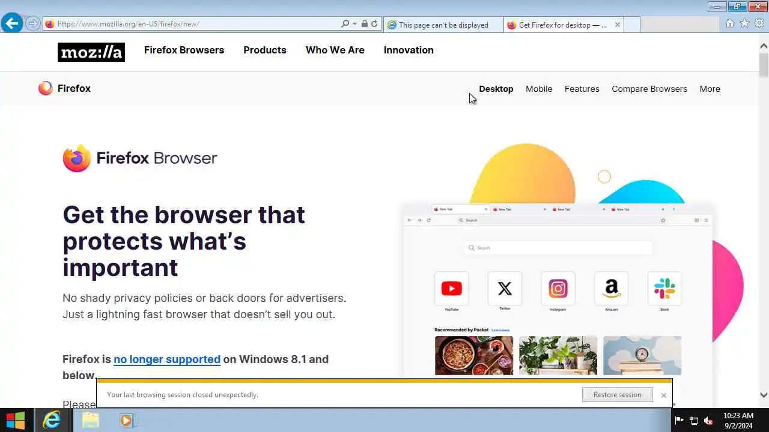Screen dimensions: 769x432
Task: Click the Slack tile in the mockup
Action: (x=664, y=289)
